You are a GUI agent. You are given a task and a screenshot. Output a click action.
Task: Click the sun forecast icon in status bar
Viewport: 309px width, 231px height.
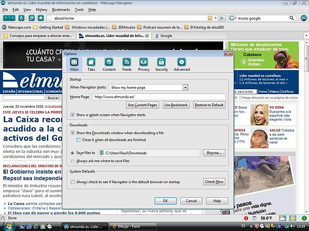pyautogui.click(x=292, y=218)
